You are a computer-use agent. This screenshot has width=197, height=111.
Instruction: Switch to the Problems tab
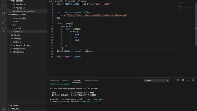click(54, 80)
